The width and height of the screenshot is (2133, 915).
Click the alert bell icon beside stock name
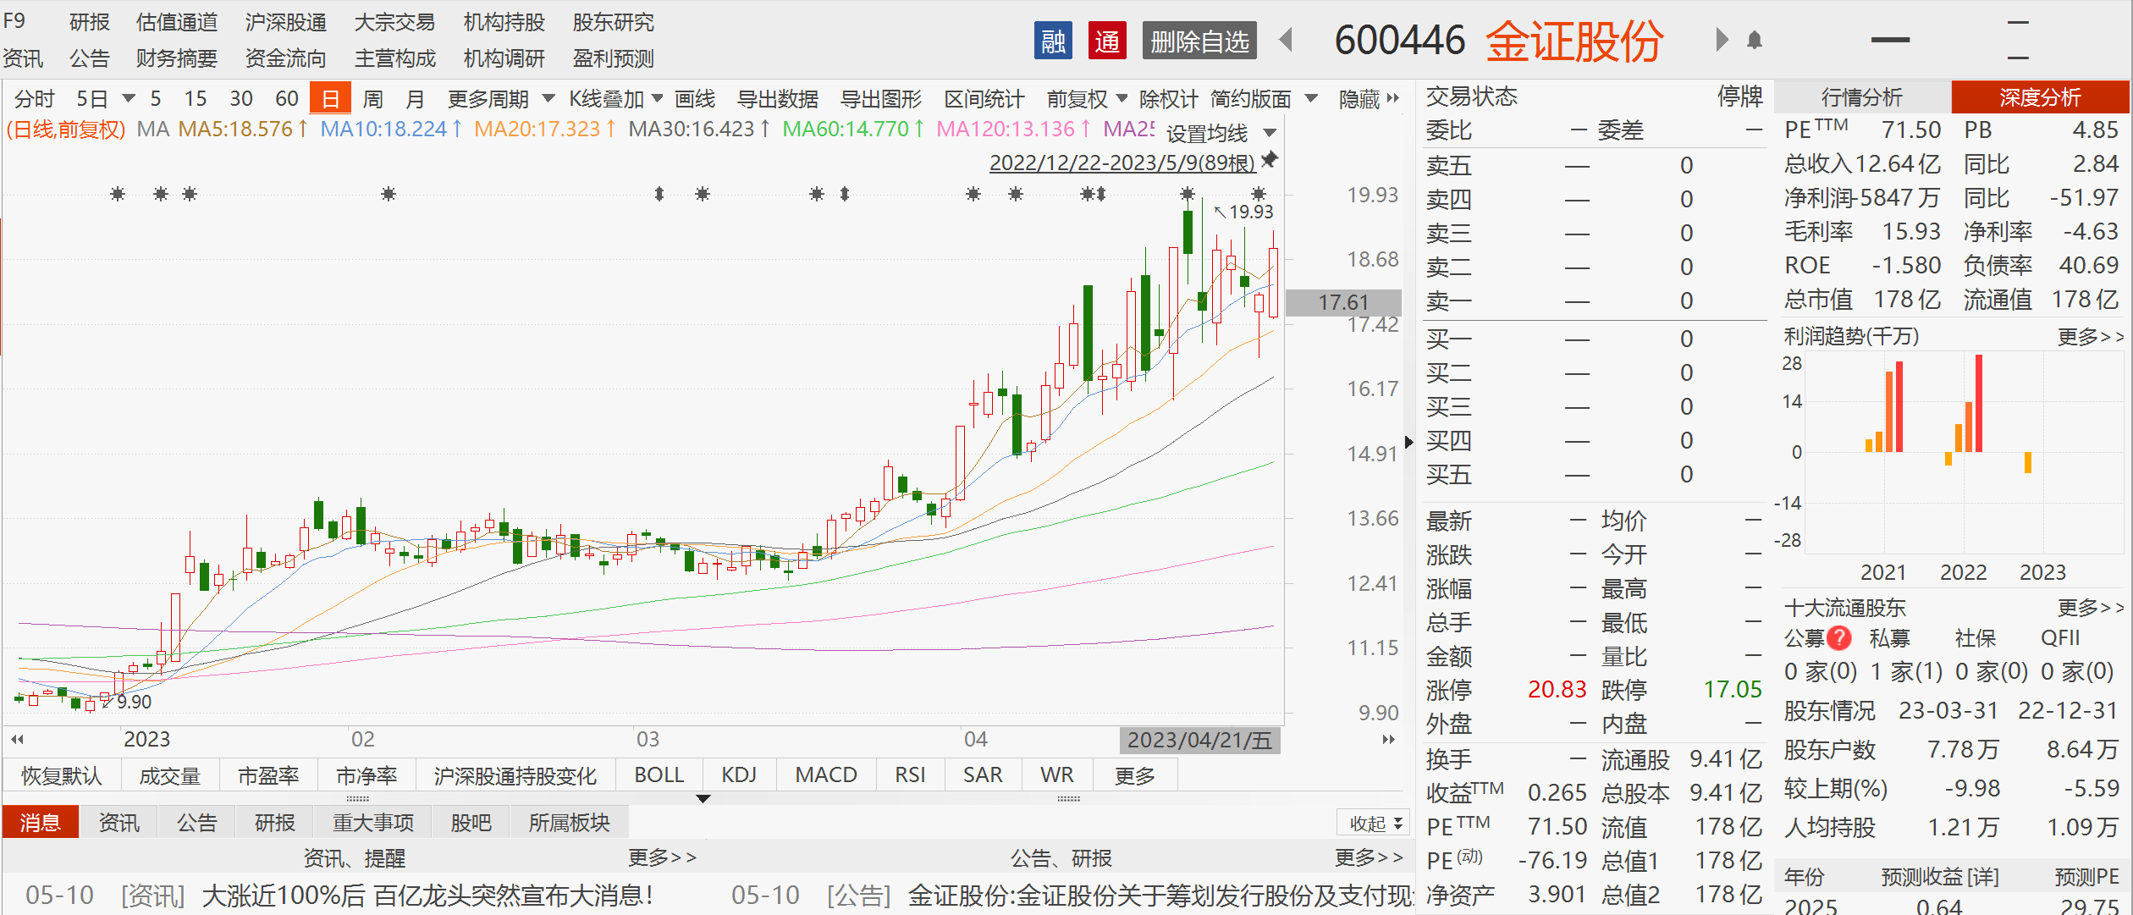(1755, 40)
